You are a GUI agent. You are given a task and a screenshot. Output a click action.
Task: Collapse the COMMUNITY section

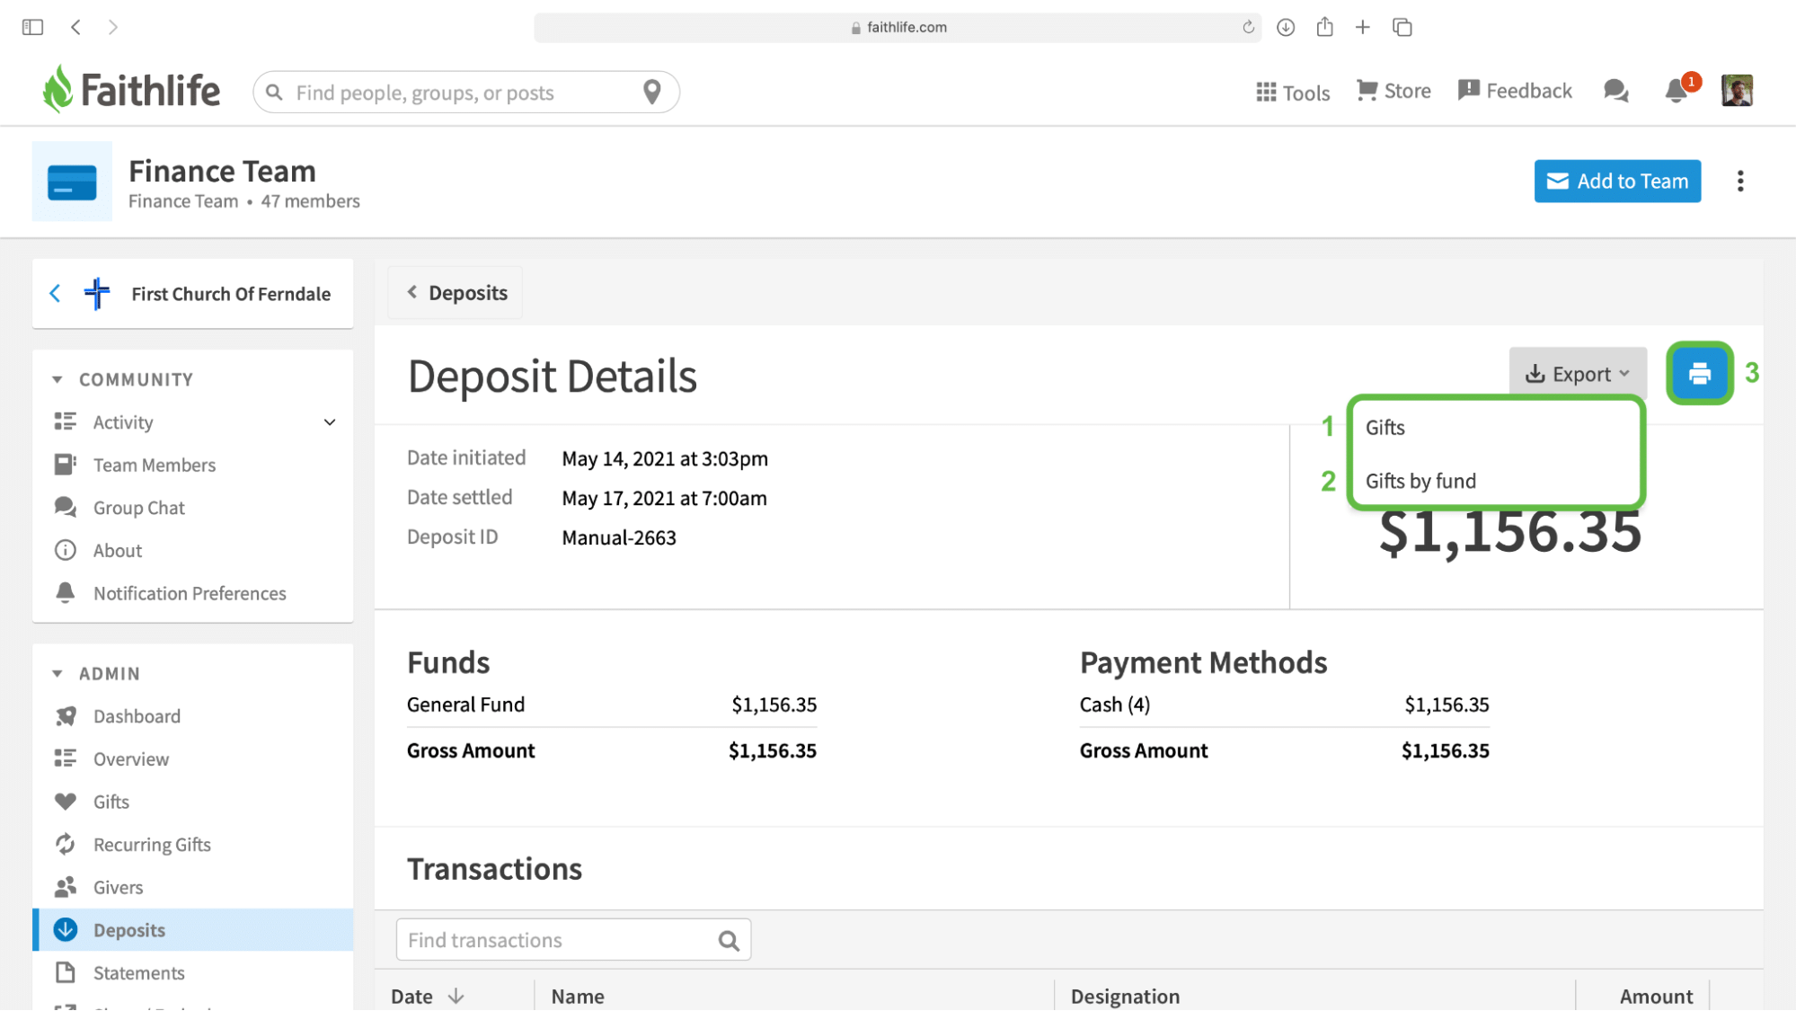pos(58,379)
